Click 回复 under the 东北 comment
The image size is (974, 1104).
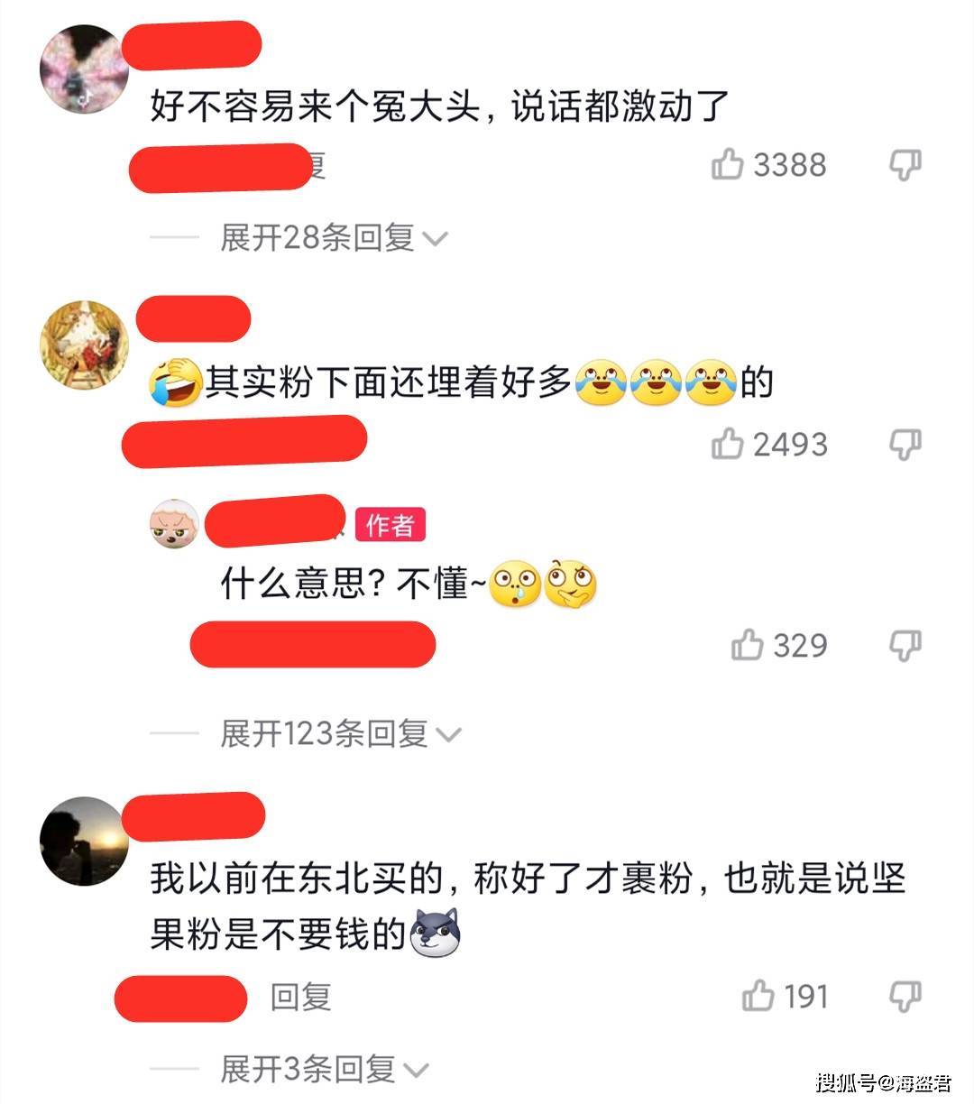point(301,997)
